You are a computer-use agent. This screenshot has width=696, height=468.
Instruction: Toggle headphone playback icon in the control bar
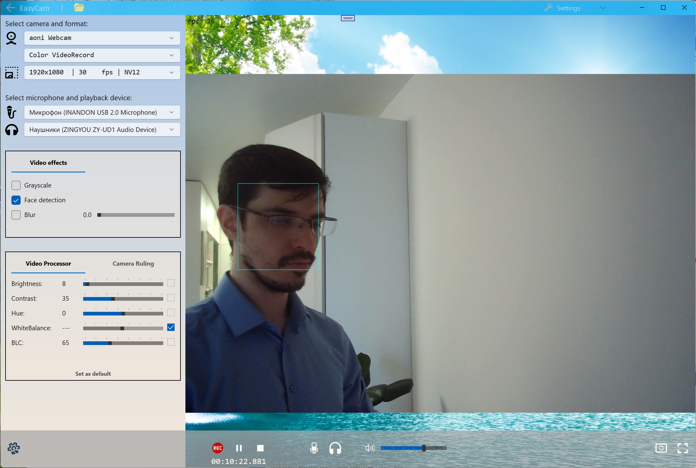[x=335, y=448]
